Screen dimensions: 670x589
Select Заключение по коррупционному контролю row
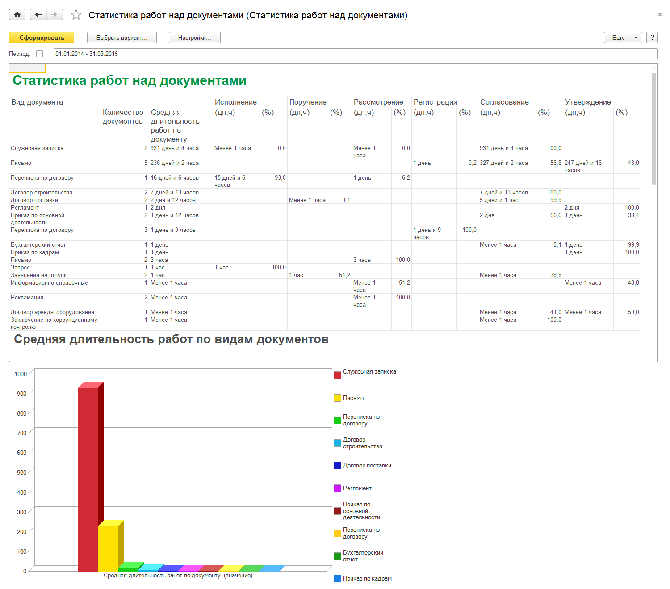pyautogui.click(x=54, y=323)
